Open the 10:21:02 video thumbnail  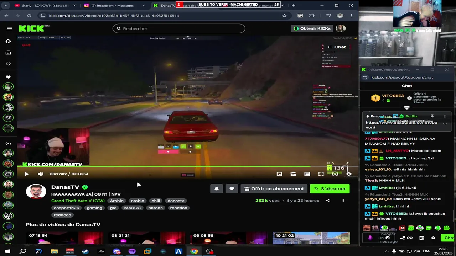tap(311, 238)
